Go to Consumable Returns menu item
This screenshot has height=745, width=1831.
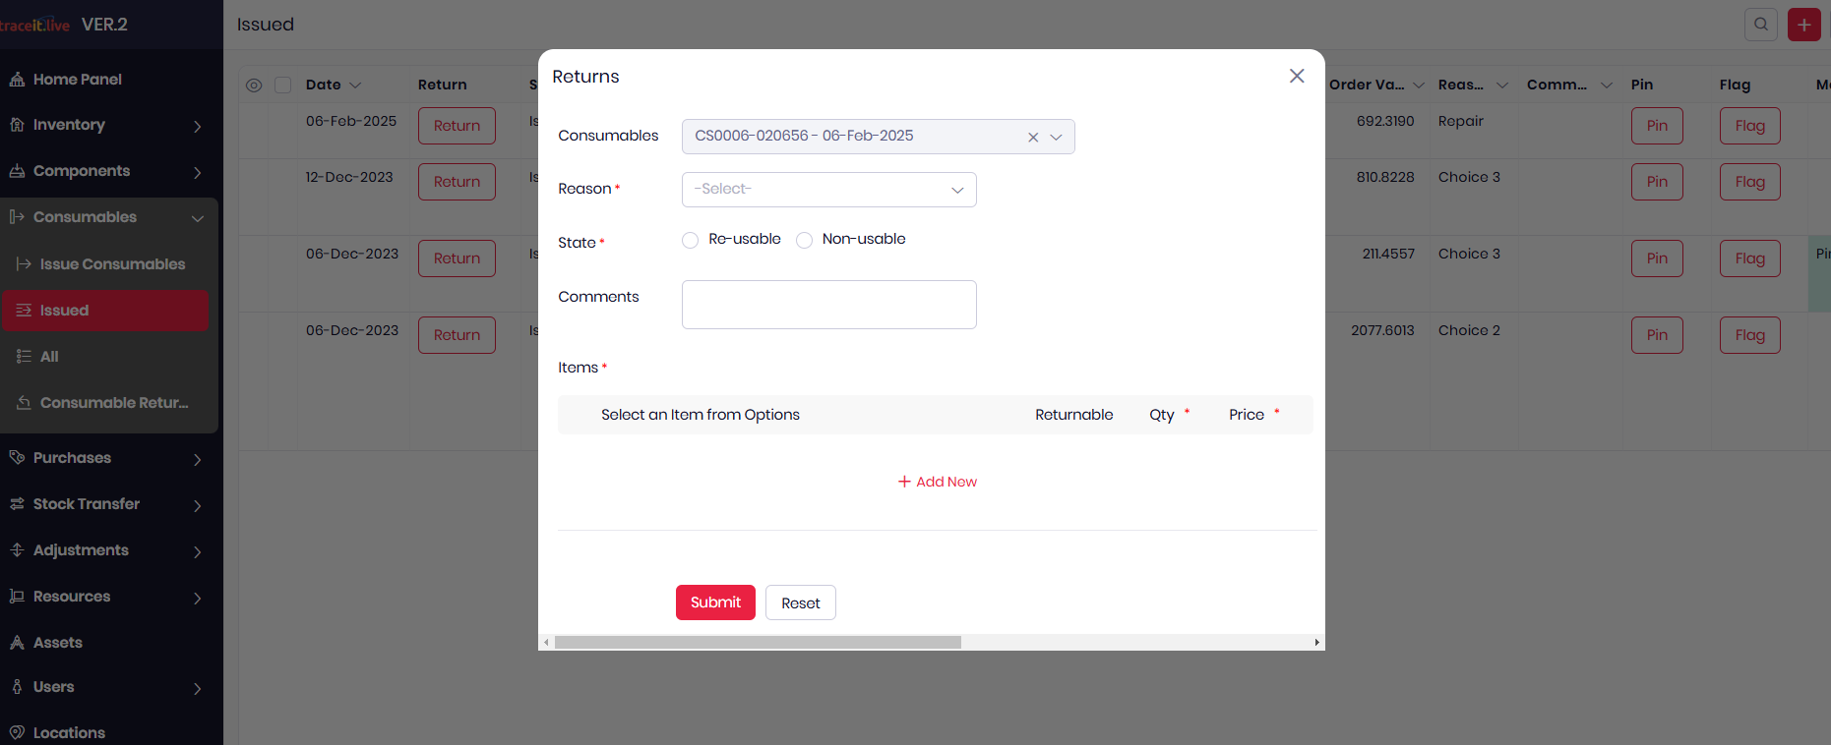point(113,403)
